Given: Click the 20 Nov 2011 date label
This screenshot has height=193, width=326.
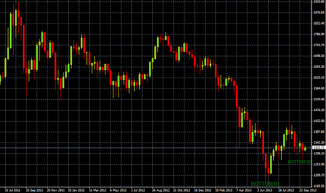Looking at the screenshot, I should click(x=56, y=190).
